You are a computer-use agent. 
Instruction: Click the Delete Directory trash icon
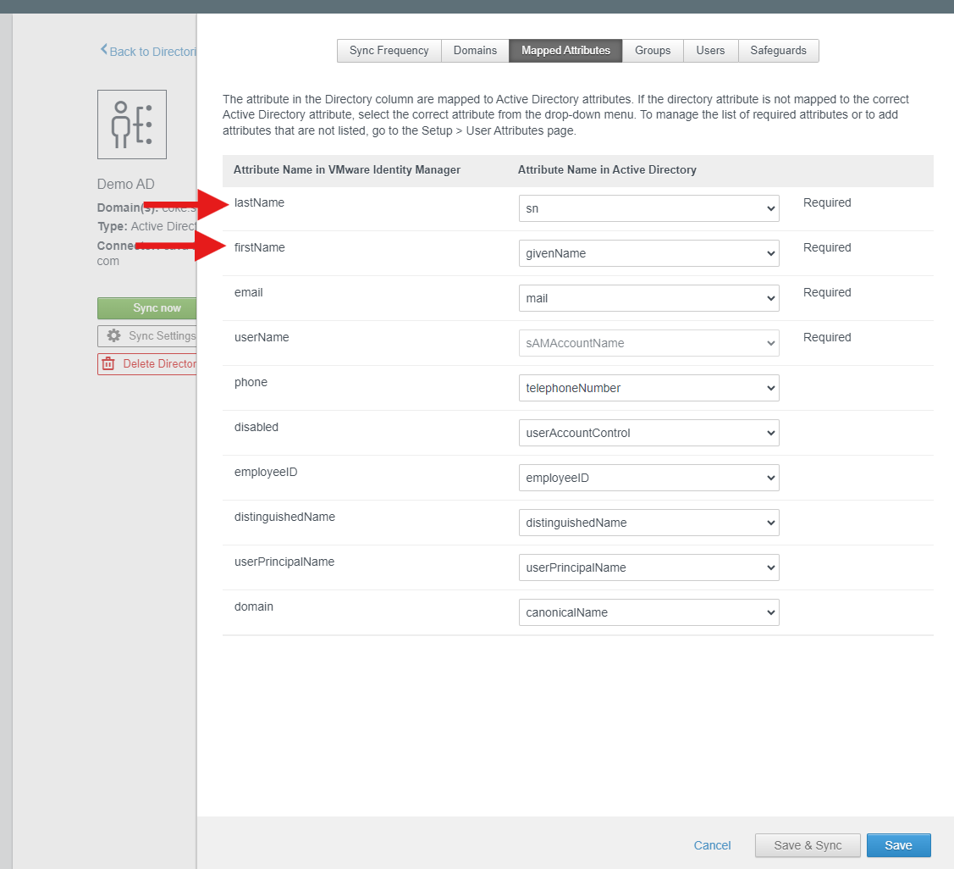pyautogui.click(x=108, y=364)
